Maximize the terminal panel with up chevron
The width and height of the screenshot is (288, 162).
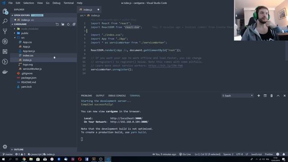click(x=278, y=96)
